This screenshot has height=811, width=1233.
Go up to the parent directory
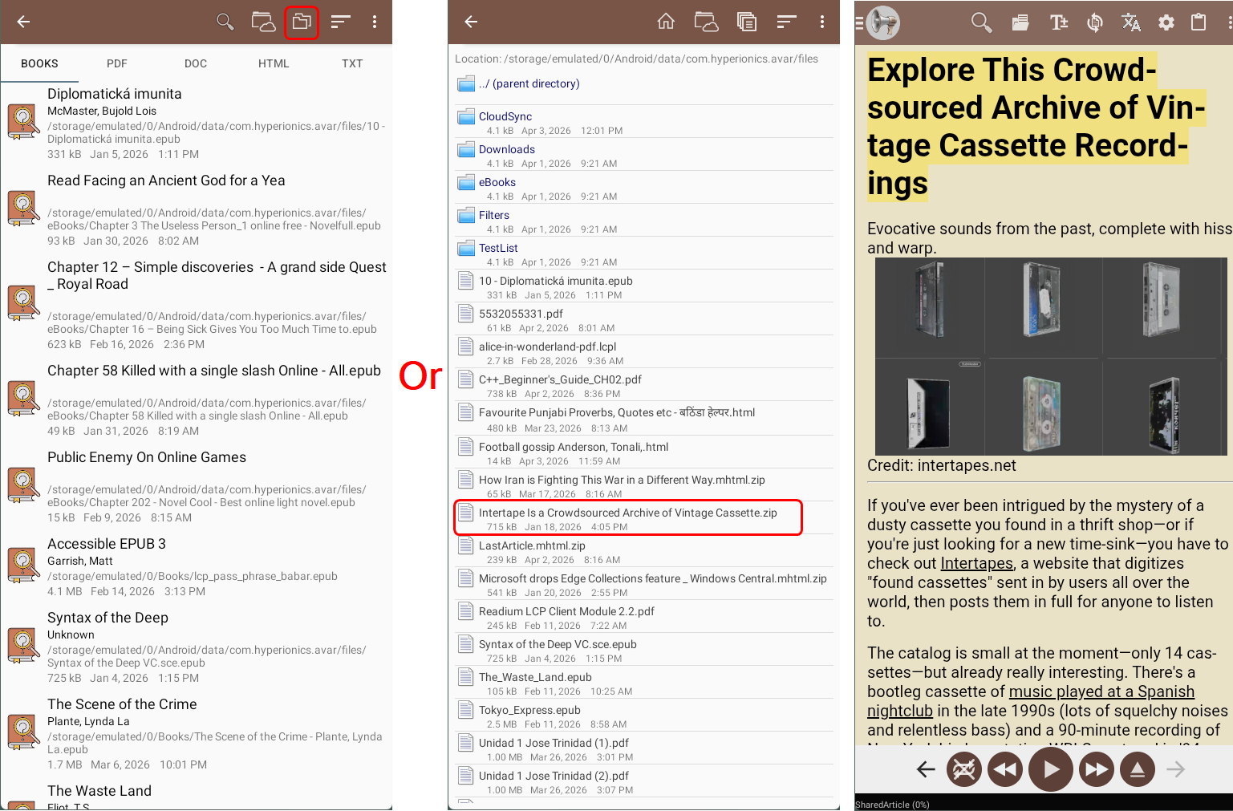pyautogui.click(x=529, y=83)
